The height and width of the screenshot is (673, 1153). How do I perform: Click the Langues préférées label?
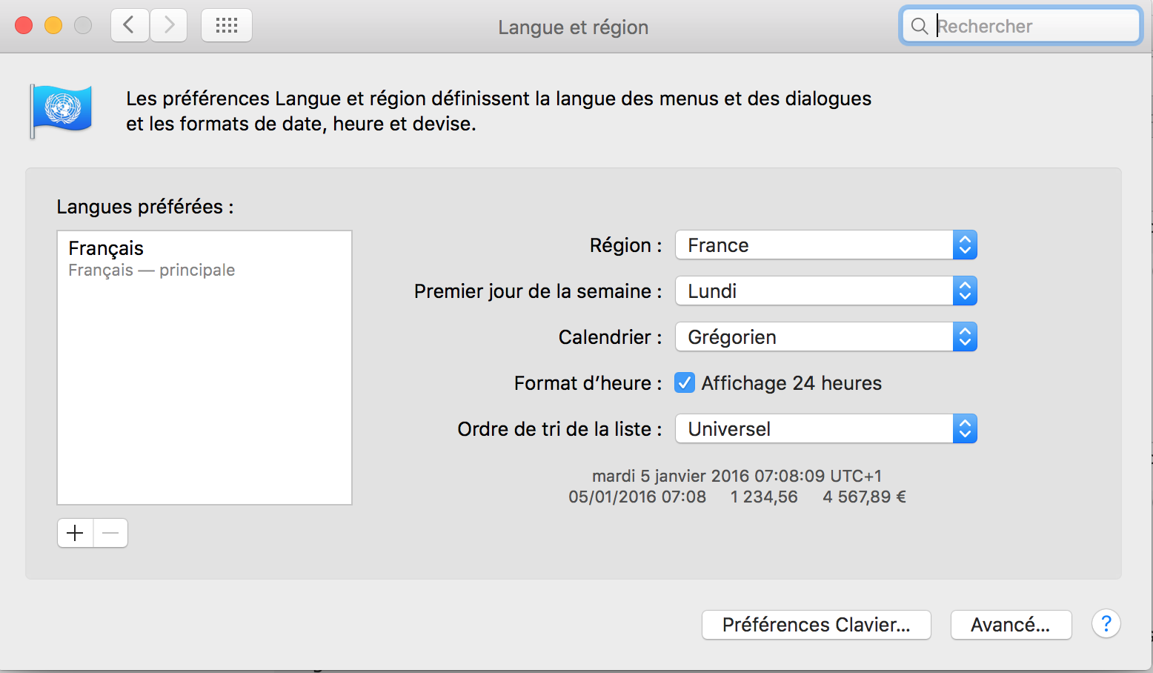pyautogui.click(x=145, y=207)
